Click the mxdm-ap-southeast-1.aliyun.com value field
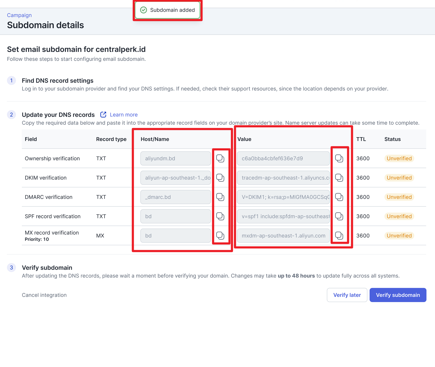 click(283, 236)
